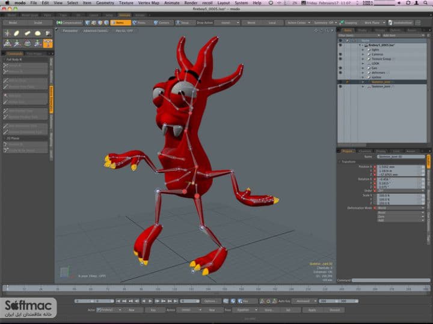Open the Texture menu
Image resolution: width=433 pixels, height=324 pixels.
pyautogui.click(x=126, y=3)
